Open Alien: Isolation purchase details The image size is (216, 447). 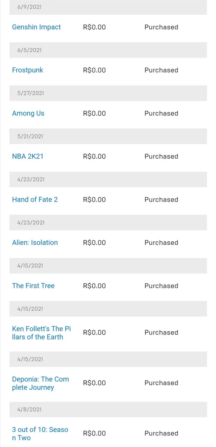click(x=35, y=243)
